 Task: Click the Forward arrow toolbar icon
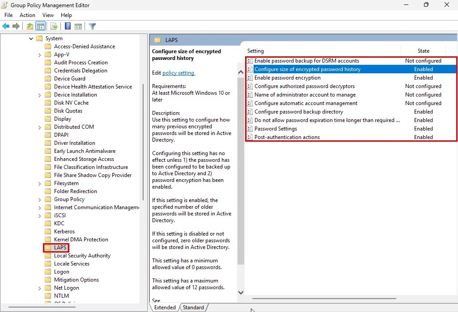click(16, 26)
